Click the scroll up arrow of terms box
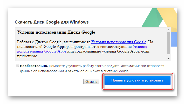This screenshot has width=185, height=104. click(168, 30)
